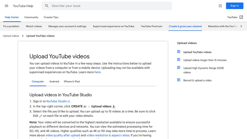Viewport: 247px width, 139px height.
Task: Focus the Describe your issue search field
Action: (x=107, y=6)
